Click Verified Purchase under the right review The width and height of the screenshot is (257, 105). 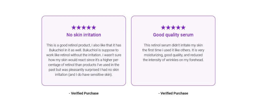pos(173,93)
